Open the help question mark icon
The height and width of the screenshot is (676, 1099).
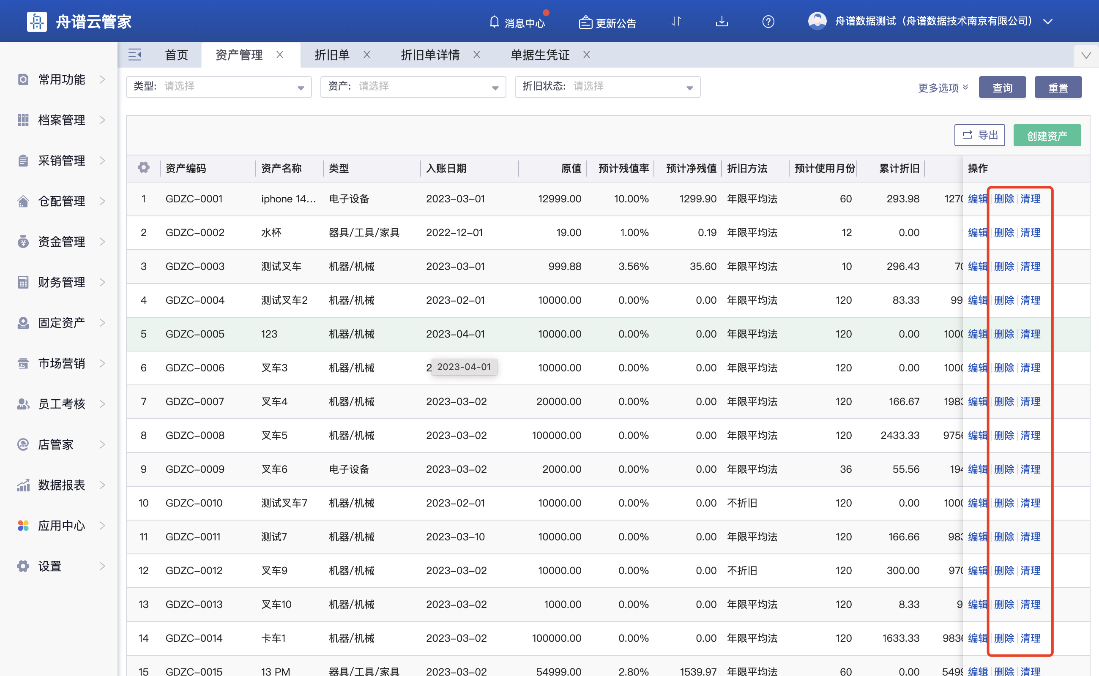[x=768, y=22]
